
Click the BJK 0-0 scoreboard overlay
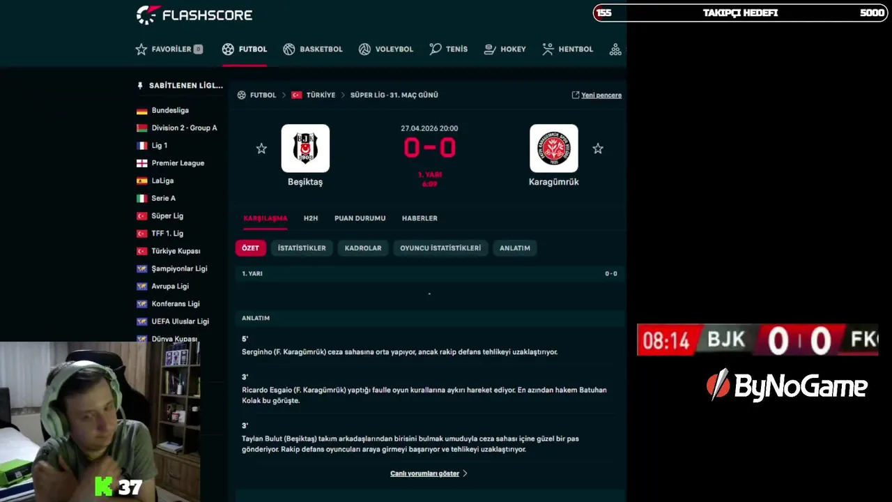[758, 340]
